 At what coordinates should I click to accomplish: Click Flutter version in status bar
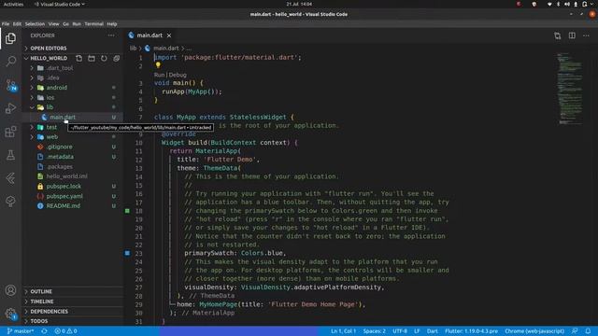click(471, 331)
